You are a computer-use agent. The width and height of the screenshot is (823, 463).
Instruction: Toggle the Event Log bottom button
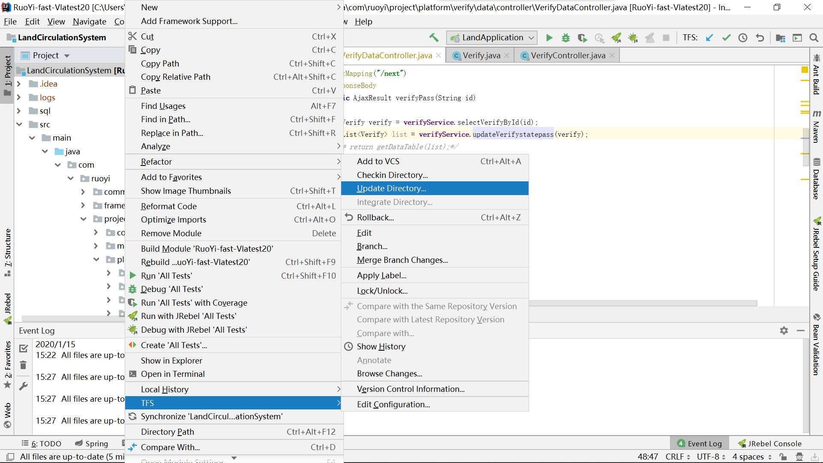pyautogui.click(x=700, y=443)
